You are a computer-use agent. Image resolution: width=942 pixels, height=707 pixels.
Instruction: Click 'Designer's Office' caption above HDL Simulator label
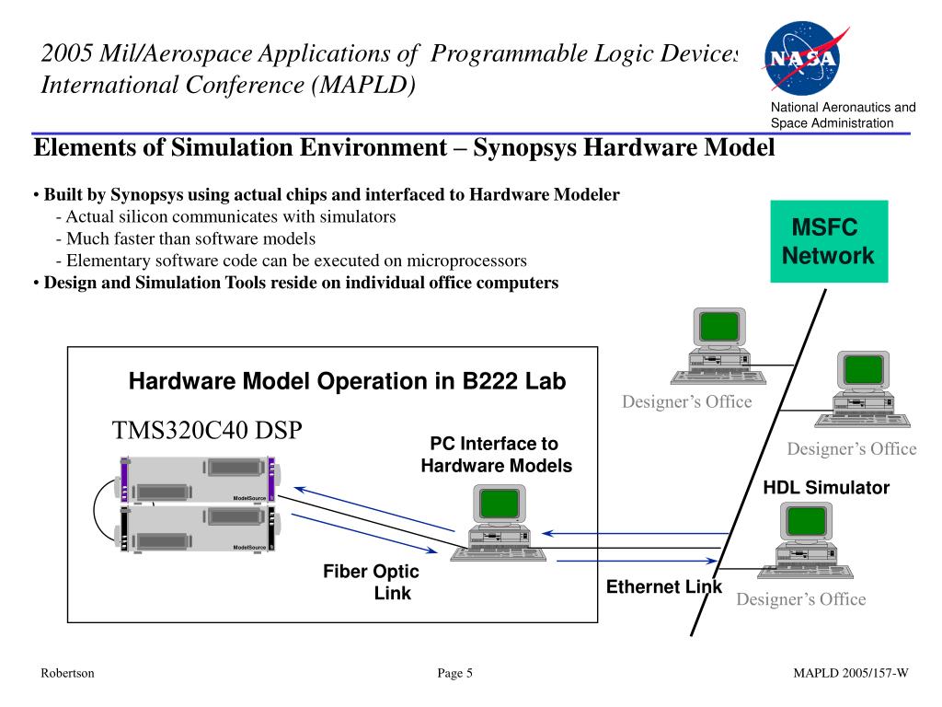[852, 449]
